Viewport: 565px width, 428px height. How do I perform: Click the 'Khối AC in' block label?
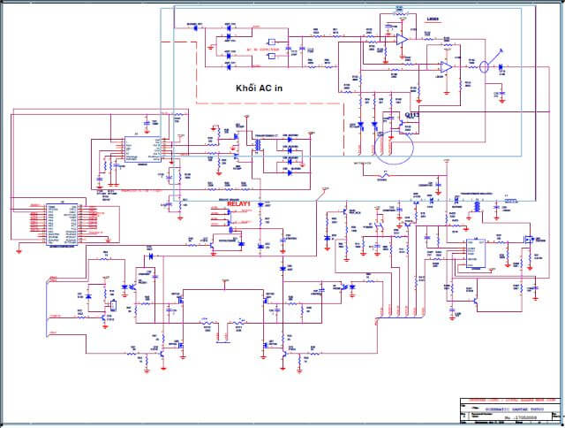pos(260,89)
